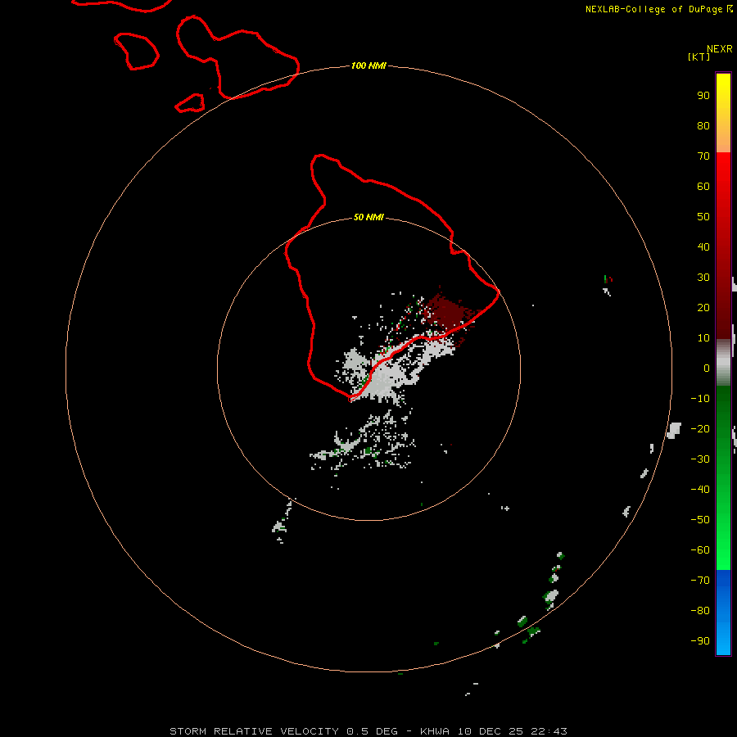
Task: Select the -30 value on velocity scale
Action: [x=700, y=459]
